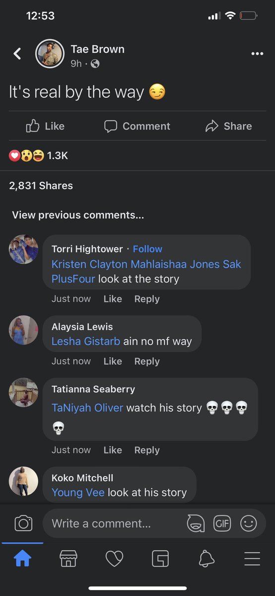Like Tae Brown's post
275x596 pixels.
click(45, 126)
